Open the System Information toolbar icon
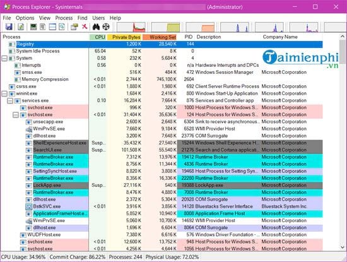This screenshot has width=347, height=262. (x=33, y=27)
